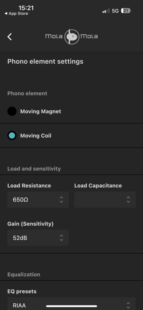Tap the iOS home indicator bar
143x310 pixels.
click(71, 306)
